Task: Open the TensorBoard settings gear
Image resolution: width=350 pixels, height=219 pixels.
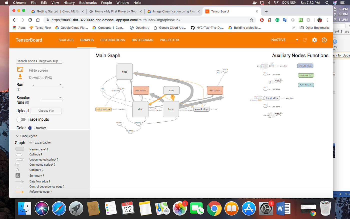Action: 314,40
